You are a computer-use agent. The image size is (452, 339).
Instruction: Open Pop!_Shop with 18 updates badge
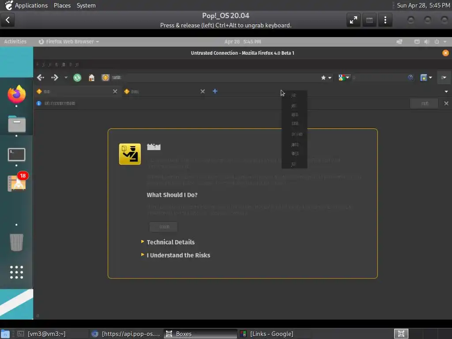tap(17, 182)
